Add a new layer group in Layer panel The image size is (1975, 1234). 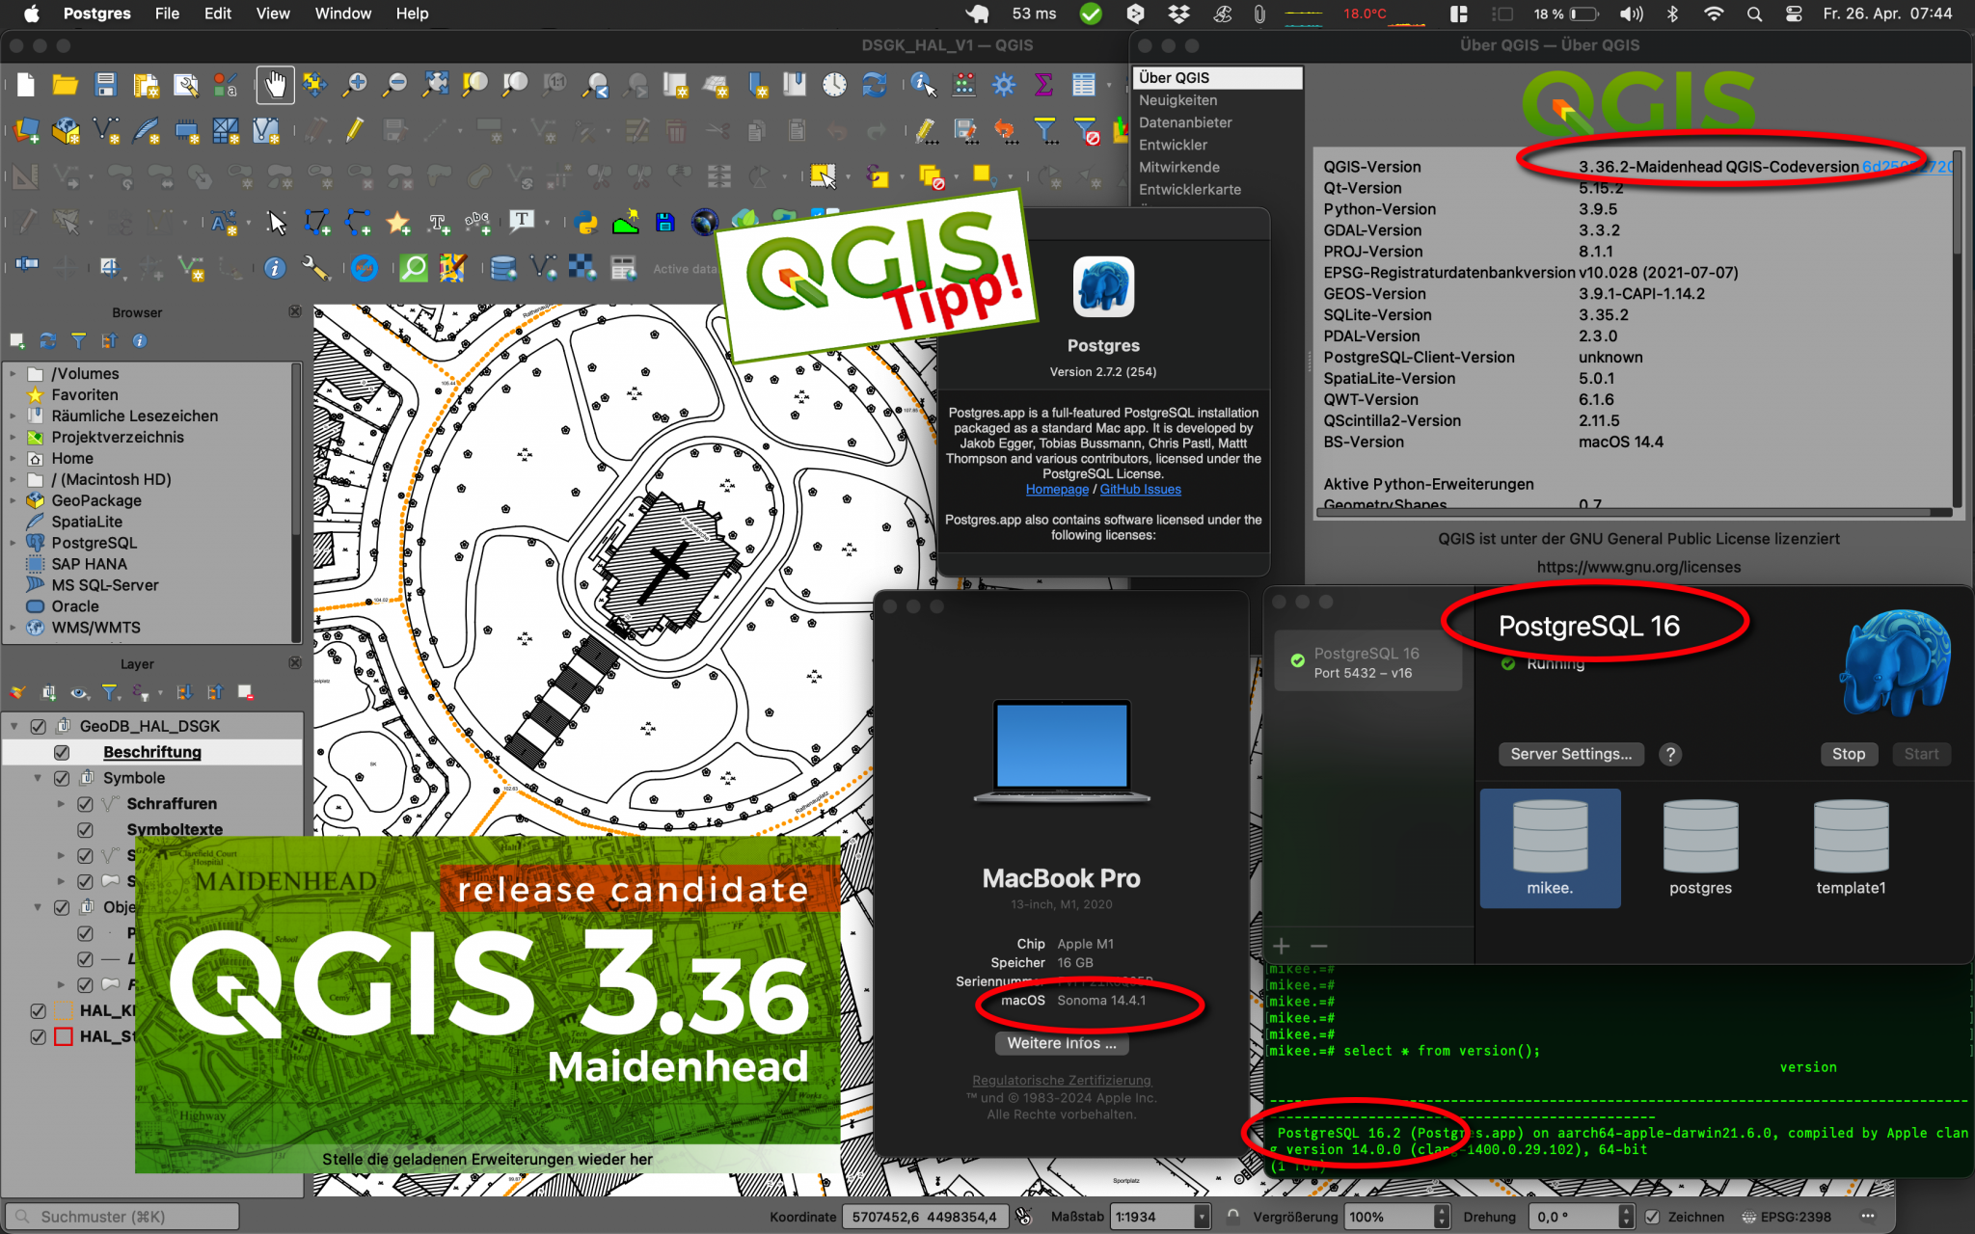click(x=49, y=692)
